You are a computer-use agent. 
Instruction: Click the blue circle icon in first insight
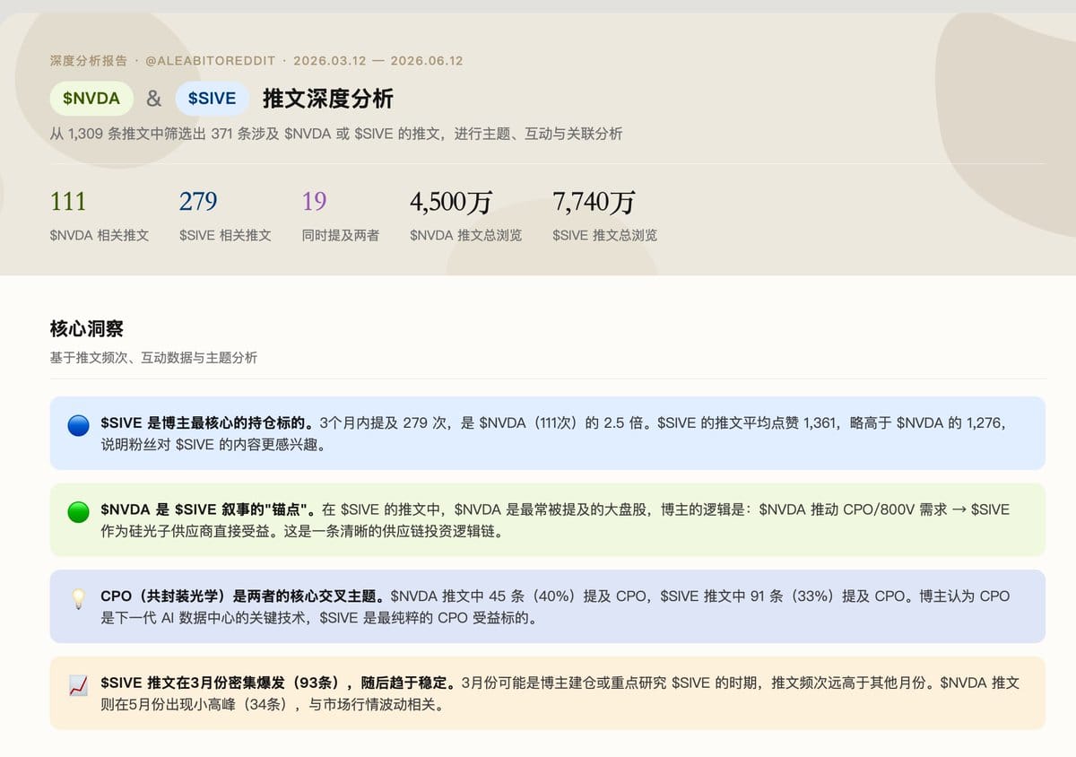click(x=79, y=425)
